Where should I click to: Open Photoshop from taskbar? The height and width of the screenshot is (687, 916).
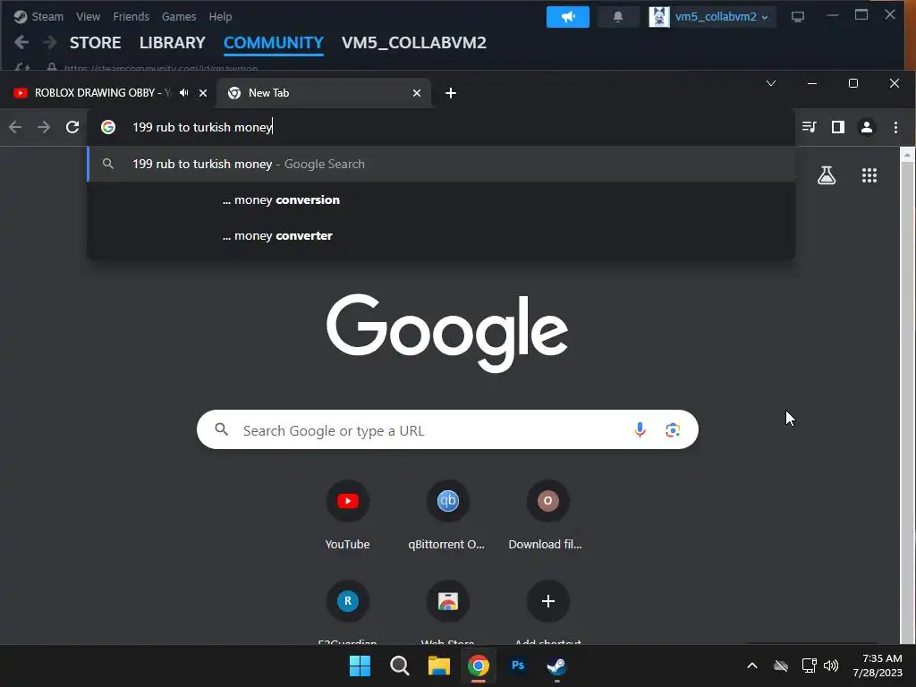pyautogui.click(x=518, y=666)
